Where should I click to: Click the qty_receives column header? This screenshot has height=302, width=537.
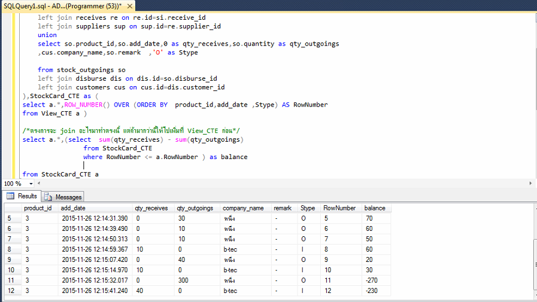(x=151, y=208)
